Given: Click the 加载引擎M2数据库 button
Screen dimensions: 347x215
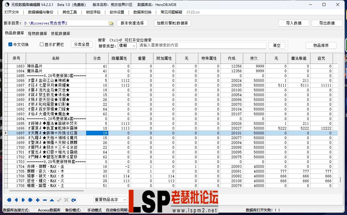Looking at the screenshot, I should pyautogui.click(x=172, y=23).
